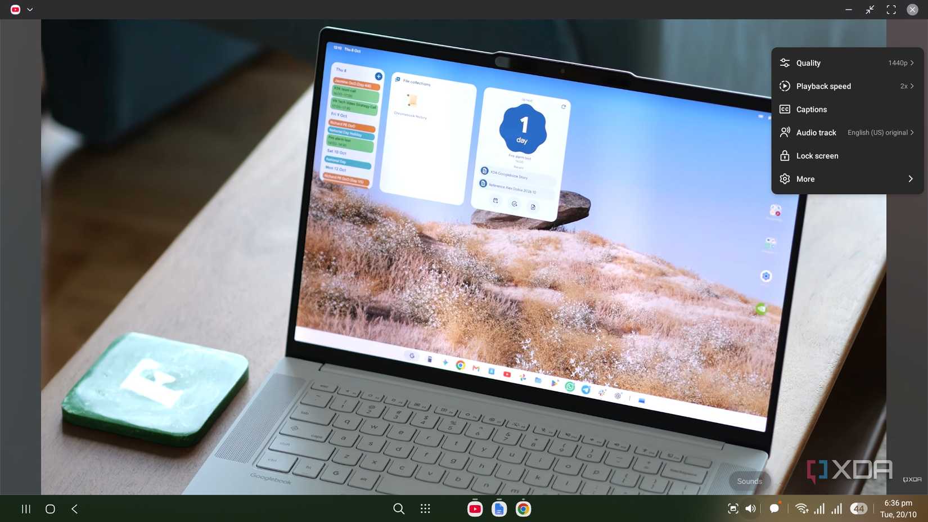The image size is (928, 522).
Task: Click the collapse arrows window icon
Action: click(870, 10)
